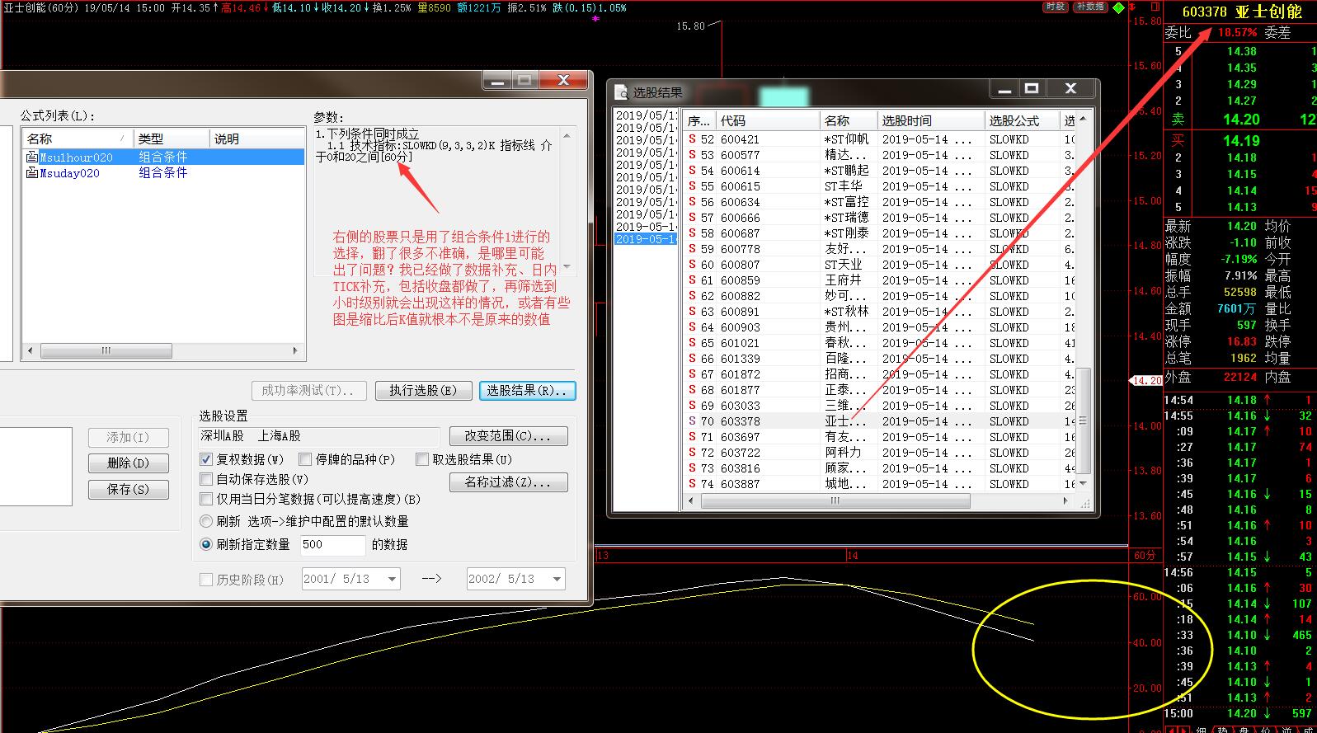
Task: Click the 14 date marker on chart timeline
Action: [852, 556]
